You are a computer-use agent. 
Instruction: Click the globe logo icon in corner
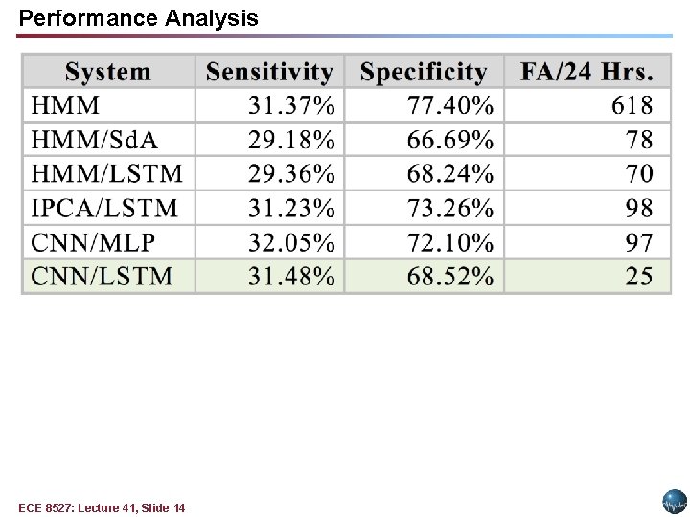click(x=674, y=502)
